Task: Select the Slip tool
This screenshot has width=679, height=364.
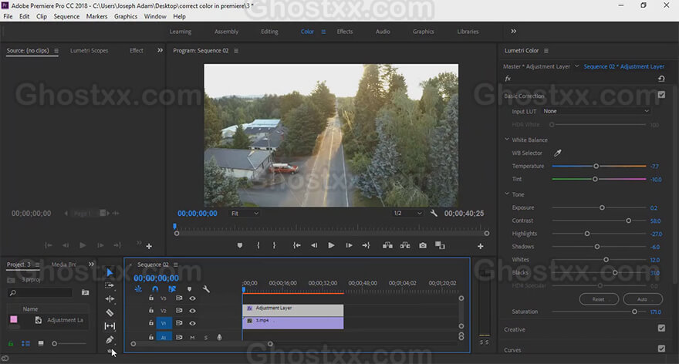Action: point(110,326)
